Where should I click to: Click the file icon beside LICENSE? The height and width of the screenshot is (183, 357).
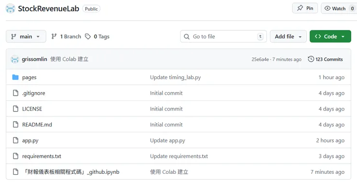15,109
